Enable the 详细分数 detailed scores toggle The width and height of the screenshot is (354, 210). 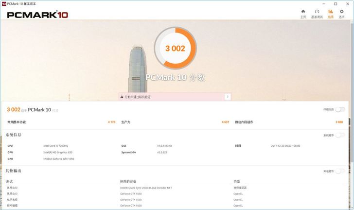click(x=340, y=109)
